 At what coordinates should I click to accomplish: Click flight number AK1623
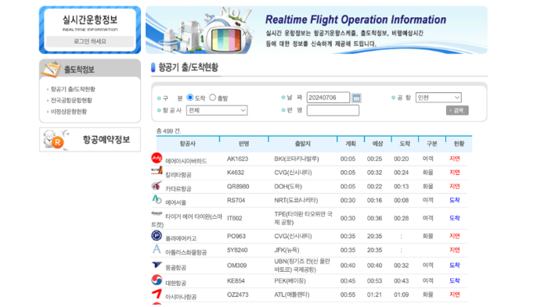click(237, 159)
